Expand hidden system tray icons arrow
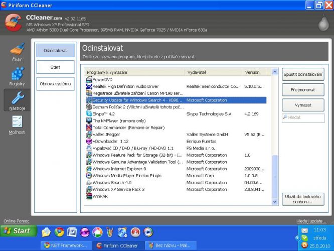This screenshot has height=251, width=334. [x=297, y=238]
